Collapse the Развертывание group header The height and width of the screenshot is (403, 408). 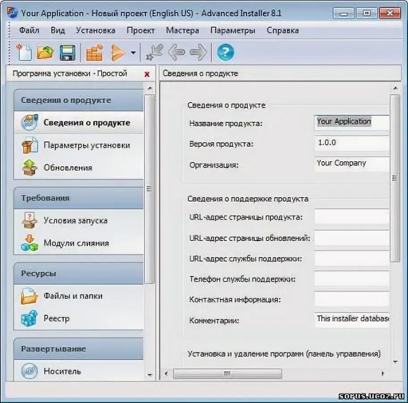(78, 349)
